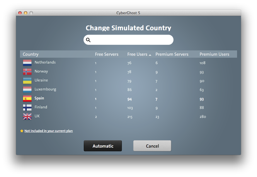Select the Netherlands country name
The image size is (257, 177).
click(45, 62)
